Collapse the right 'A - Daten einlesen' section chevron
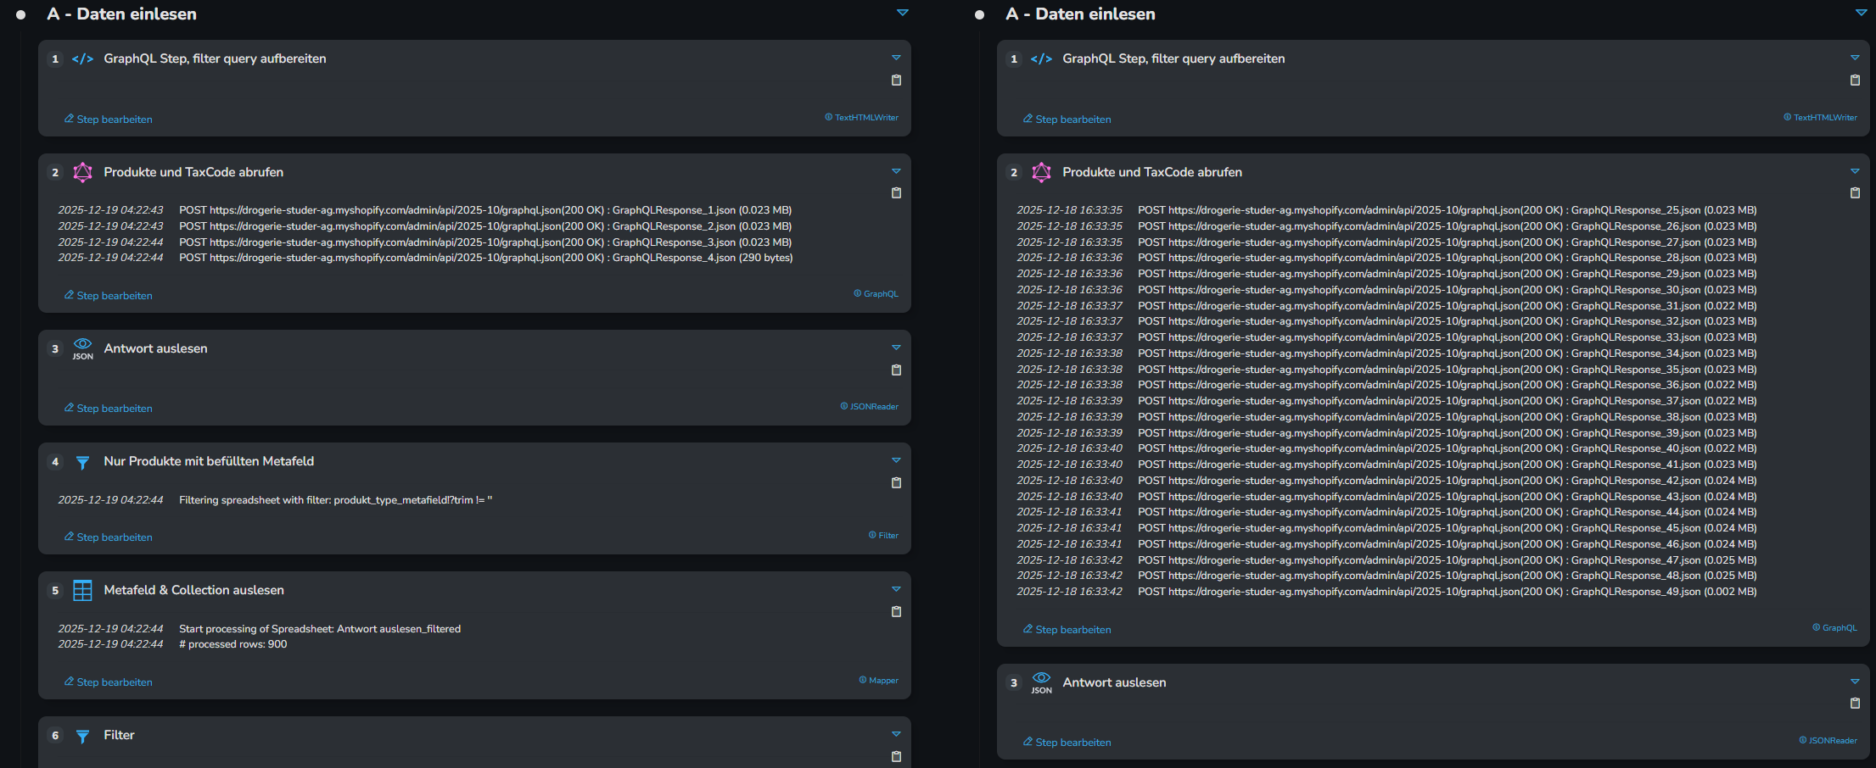Viewport: 1876px width, 768px height. pos(1861,14)
